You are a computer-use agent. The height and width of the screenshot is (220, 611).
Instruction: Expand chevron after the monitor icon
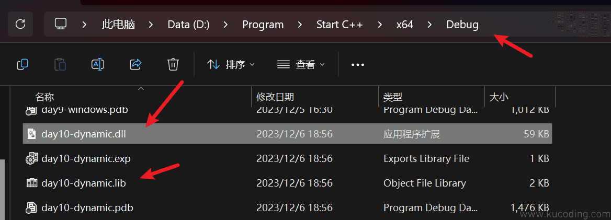[x=84, y=25]
